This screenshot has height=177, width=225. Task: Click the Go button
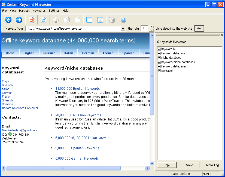pos(199,28)
